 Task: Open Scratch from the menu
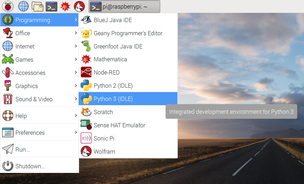point(128,112)
